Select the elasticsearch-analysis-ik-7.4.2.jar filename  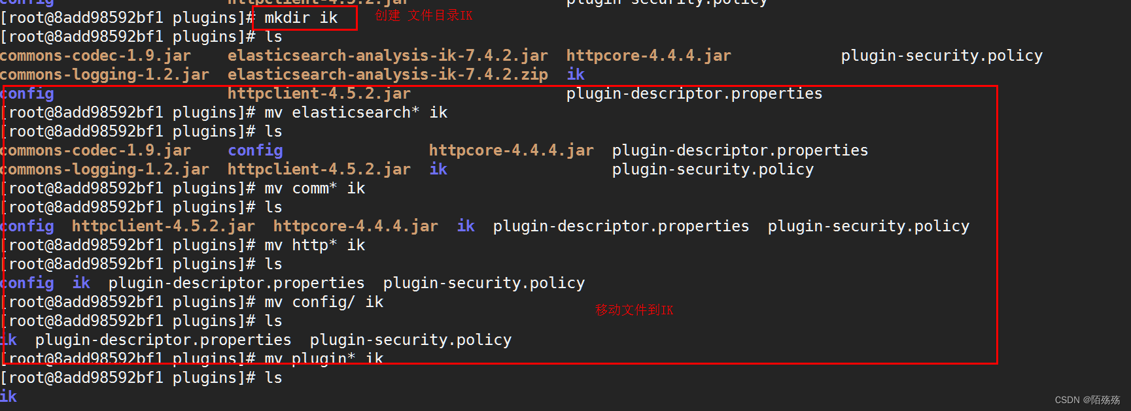[387, 56]
